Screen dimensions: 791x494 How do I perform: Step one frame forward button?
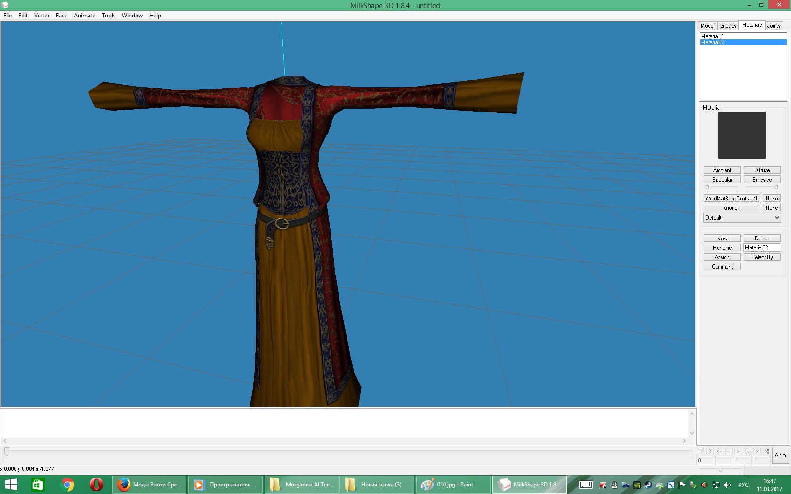[738, 451]
